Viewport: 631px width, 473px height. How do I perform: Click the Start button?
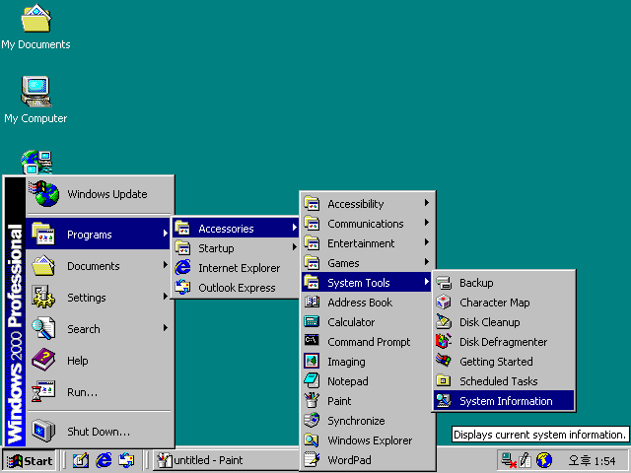coord(30,460)
